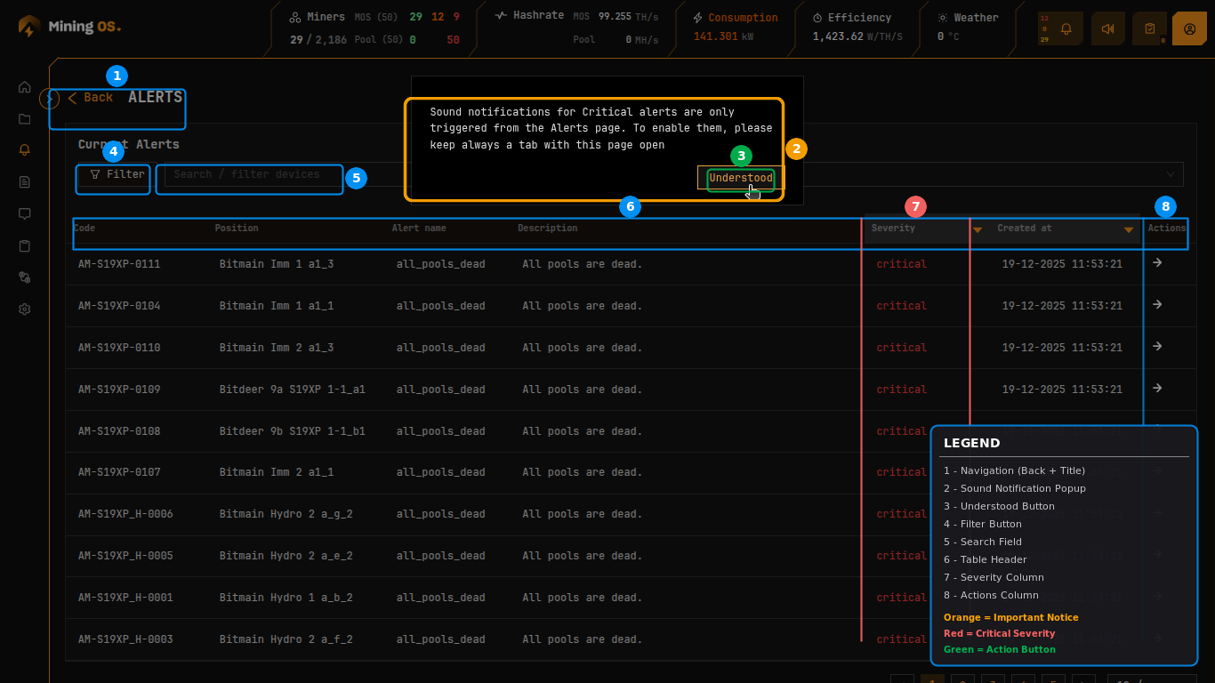Image resolution: width=1215 pixels, height=683 pixels.
Task: Click the Search / filter devices field
Action: pos(253,175)
